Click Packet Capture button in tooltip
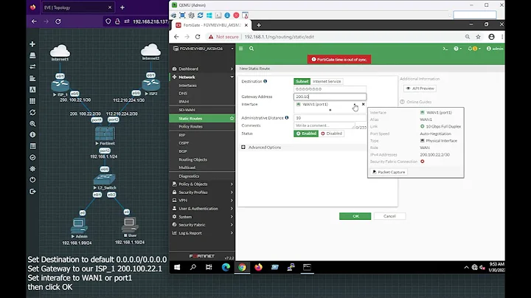Image resolution: width=531 pixels, height=298 pixels. pyautogui.click(x=389, y=173)
